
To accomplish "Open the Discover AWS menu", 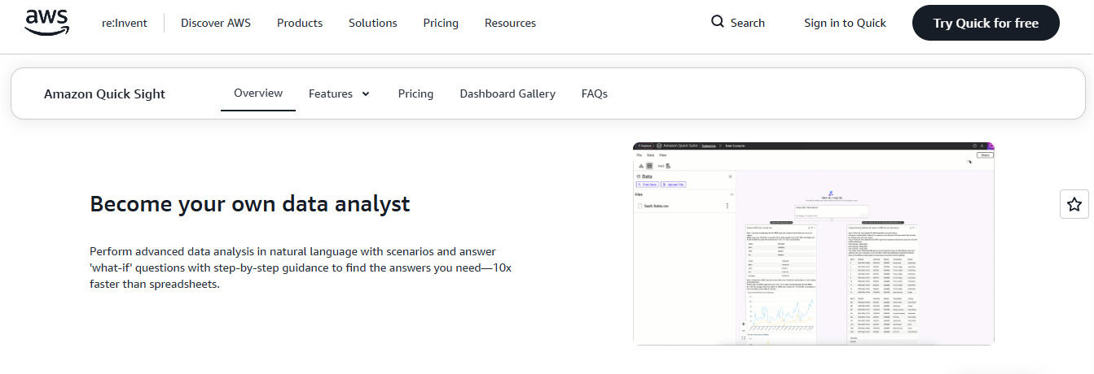I will tap(216, 23).
